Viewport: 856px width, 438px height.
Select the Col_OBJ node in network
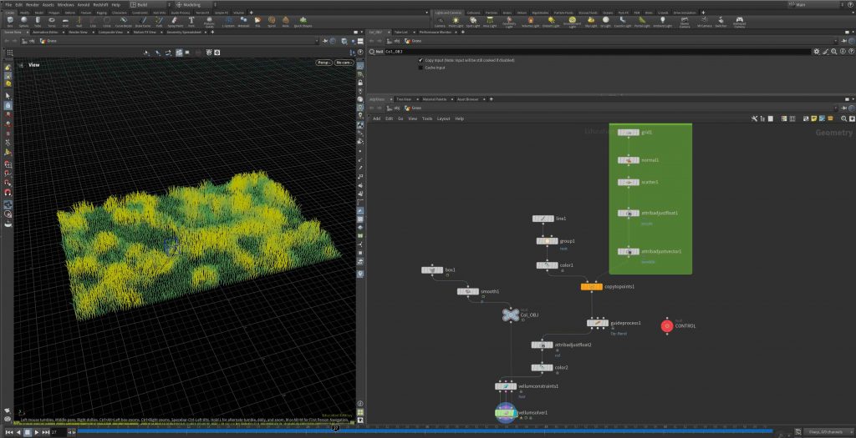click(x=511, y=315)
